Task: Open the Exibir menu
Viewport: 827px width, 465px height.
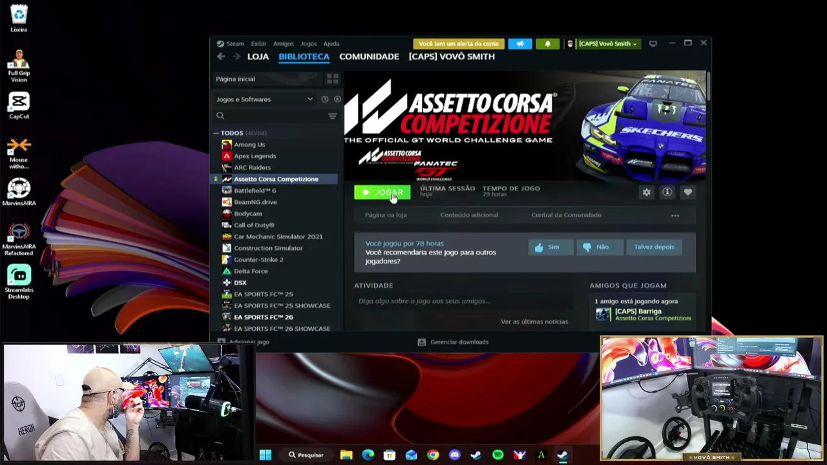Action: [258, 44]
